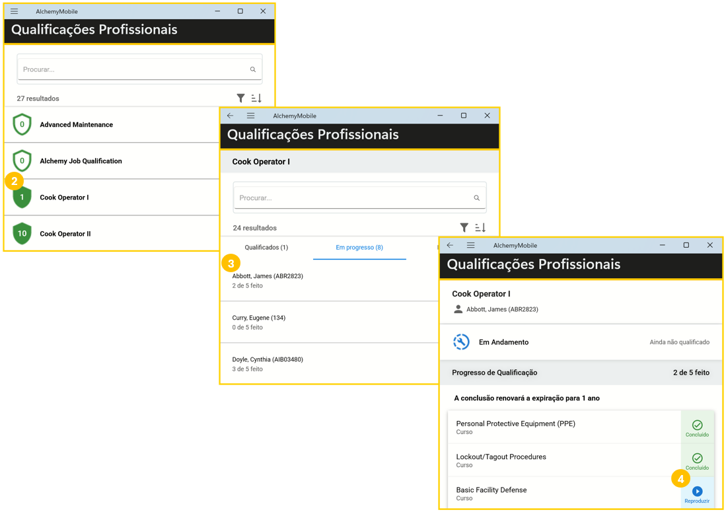Click Concluído checkmark for Lockout/Tagout Procedures
The height and width of the screenshot is (512, 726).
[x=697, y=459]
